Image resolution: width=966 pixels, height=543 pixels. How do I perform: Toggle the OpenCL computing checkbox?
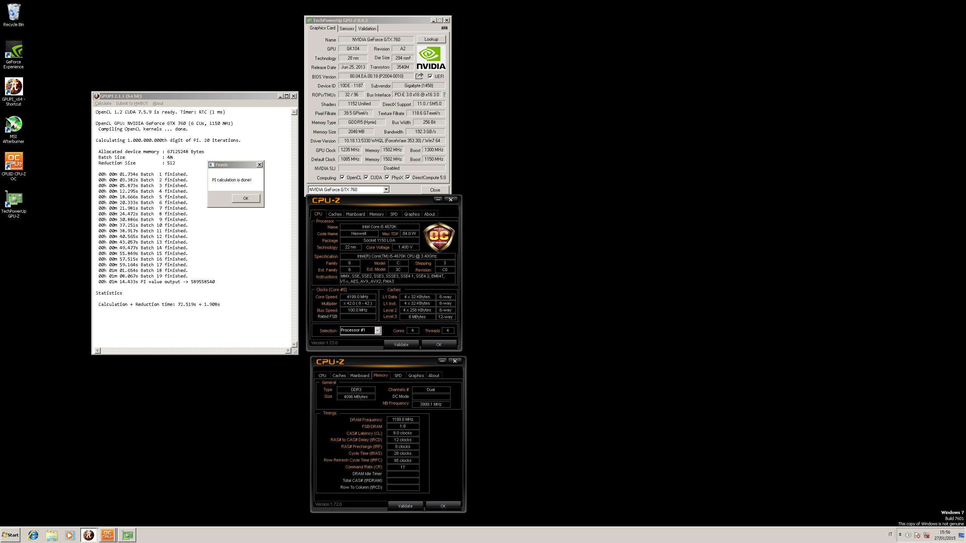click(342, 177)
